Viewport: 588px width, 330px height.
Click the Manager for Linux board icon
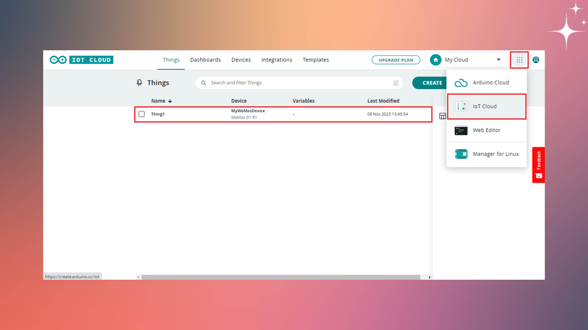(461, 154)
